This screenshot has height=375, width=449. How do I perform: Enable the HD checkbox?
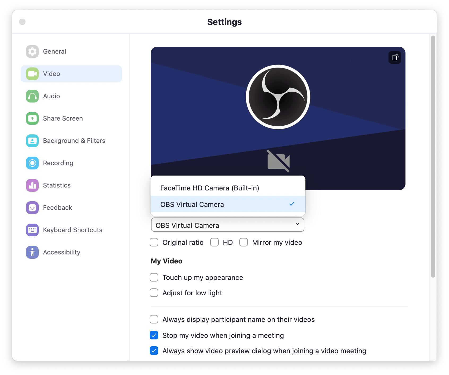coord(214,242)
